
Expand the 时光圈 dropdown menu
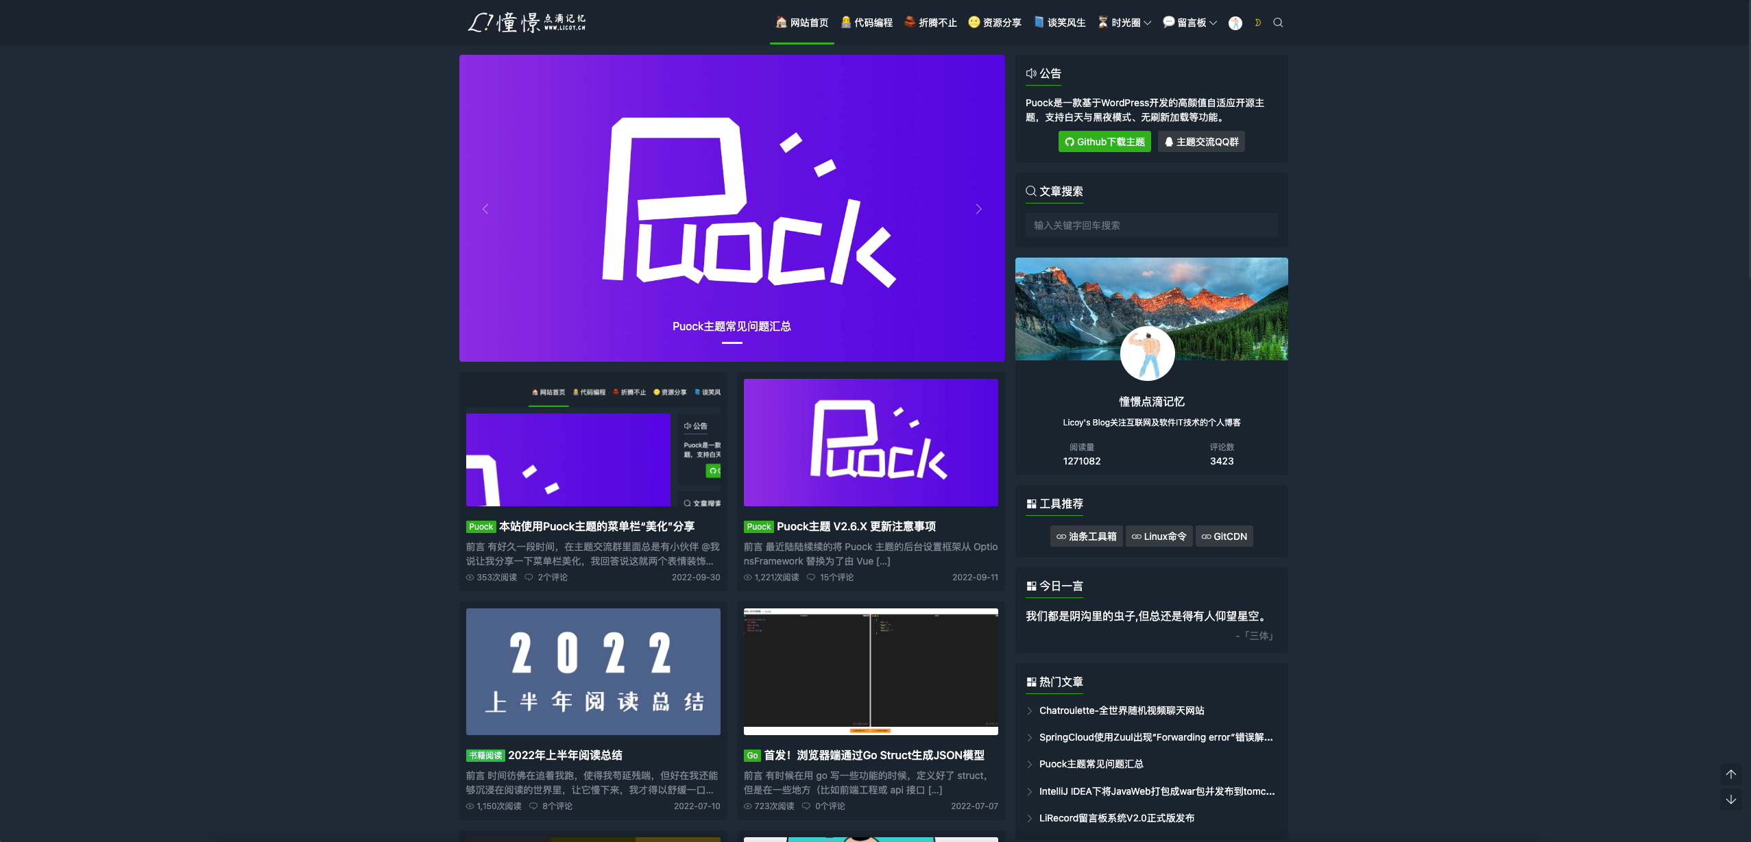pos(1124,23)
